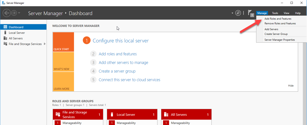Screen dimensions: 307x125
Task: Click the File and Storage Services sidebar icon
Action: [5, 44]
